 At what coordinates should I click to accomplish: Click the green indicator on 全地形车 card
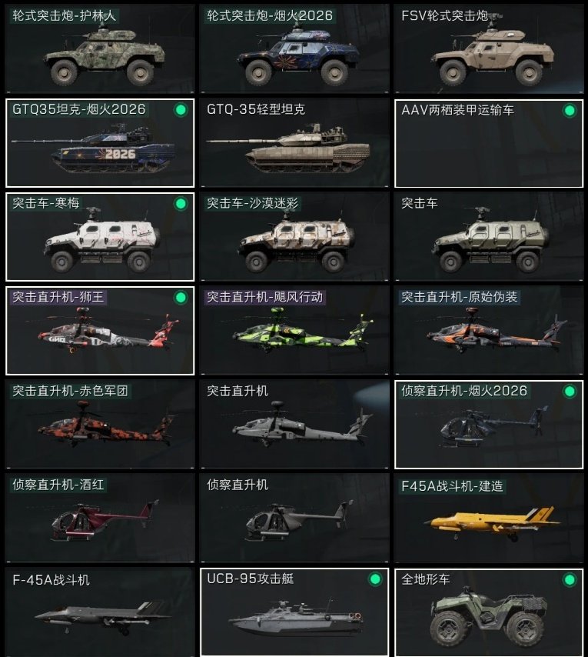(x=570, y=580)
